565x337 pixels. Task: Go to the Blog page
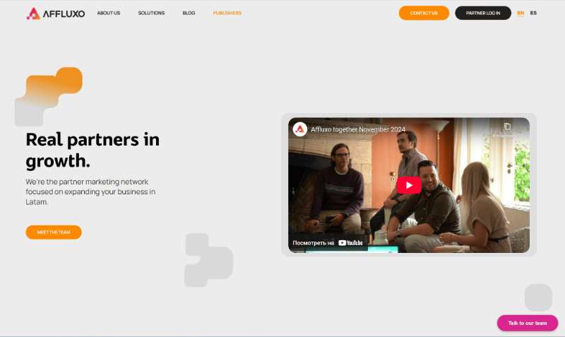(x=189, y=13)
